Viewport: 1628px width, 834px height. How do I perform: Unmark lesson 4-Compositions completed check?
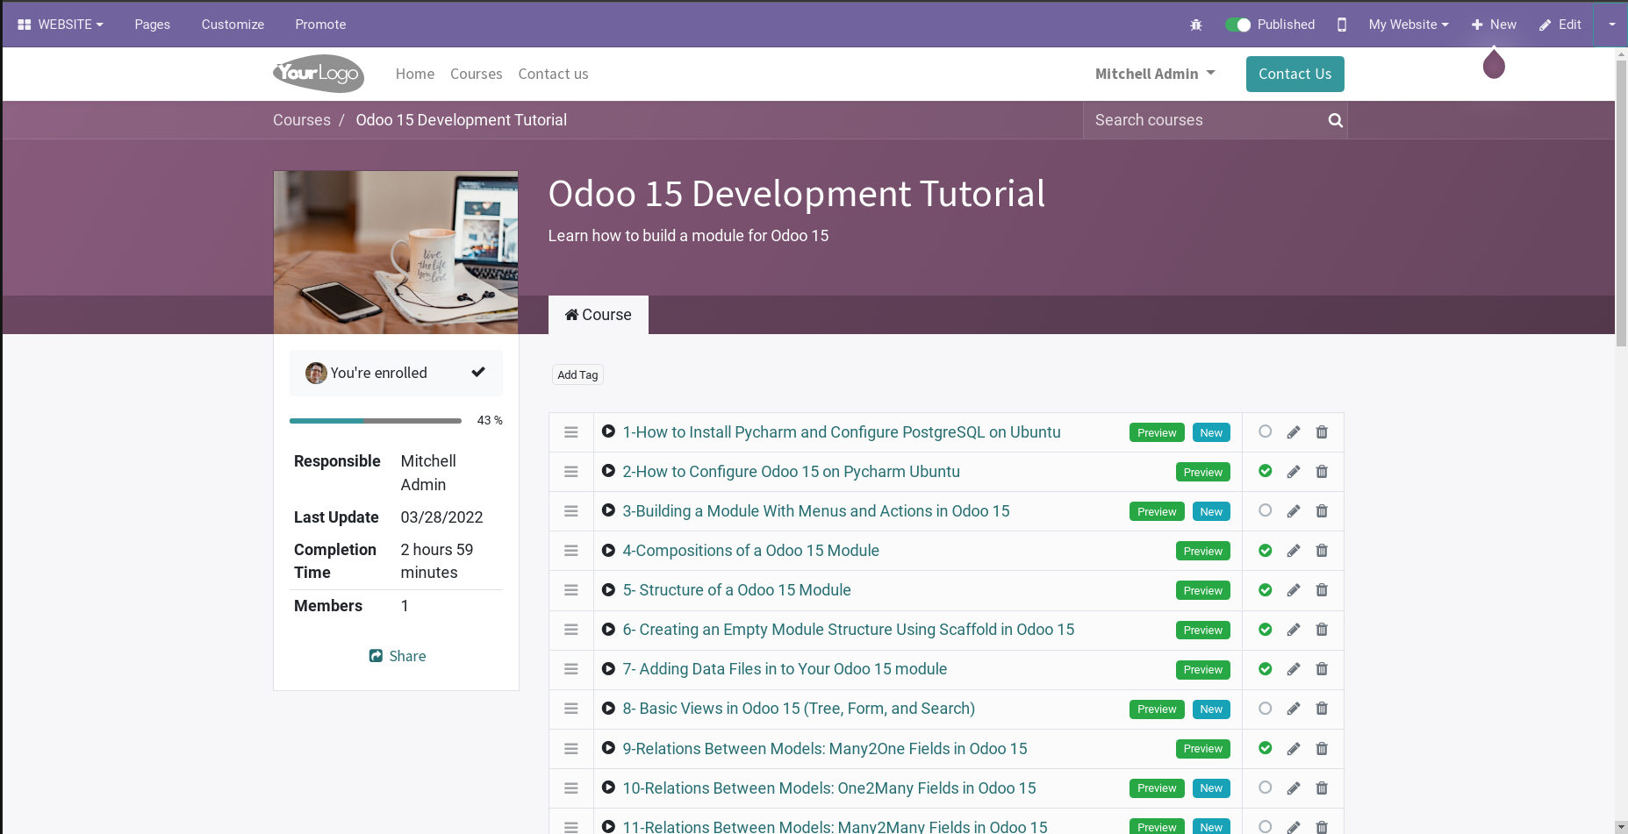(x=1265, y=551)
